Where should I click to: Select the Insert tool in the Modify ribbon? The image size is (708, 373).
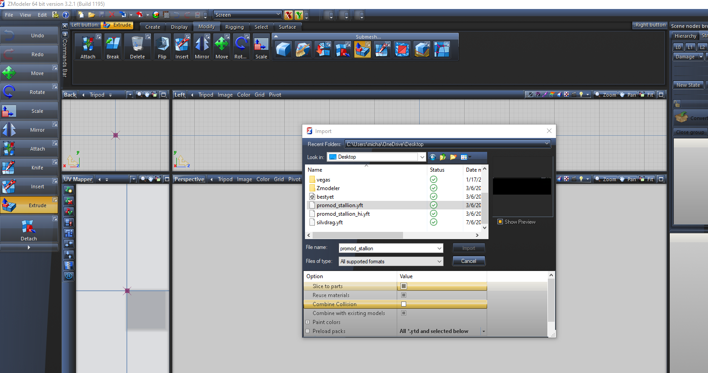point(182,47)
